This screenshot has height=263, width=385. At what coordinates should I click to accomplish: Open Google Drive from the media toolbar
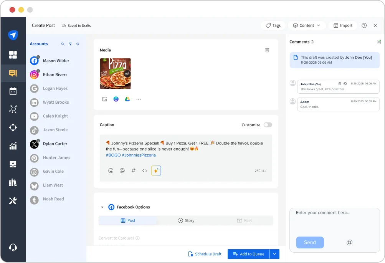[127, 99]
